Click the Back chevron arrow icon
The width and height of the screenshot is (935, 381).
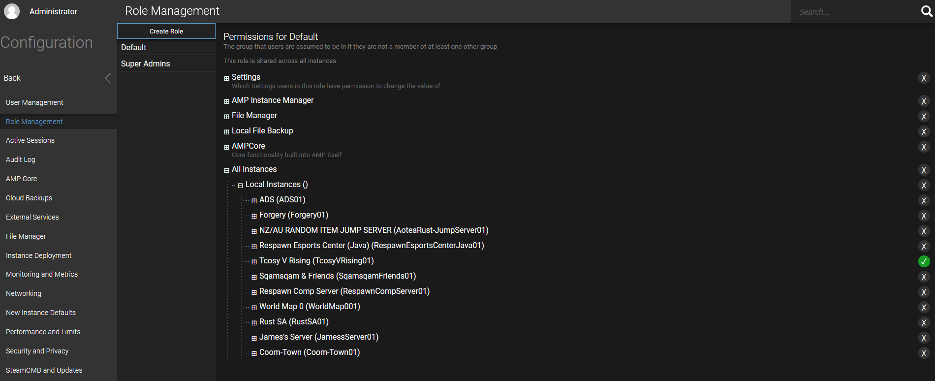108,78
